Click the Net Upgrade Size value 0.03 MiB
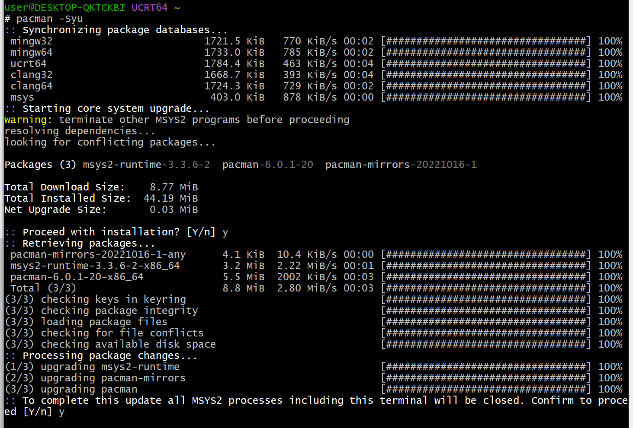The image size is (633, 428). tap(174, 210)
